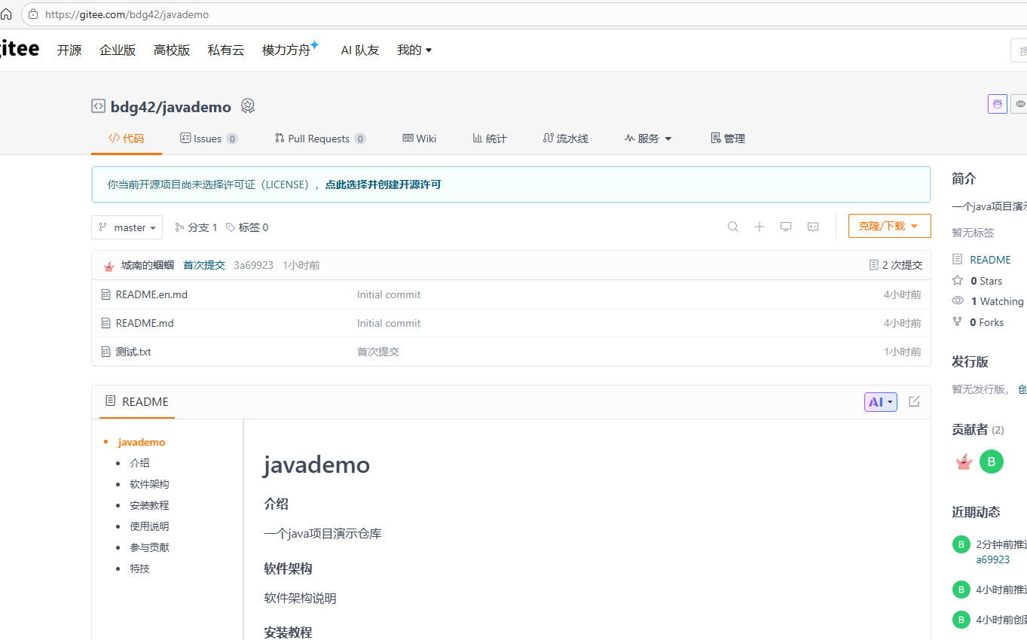Open the 管理 tab

[x=728, y=139]
